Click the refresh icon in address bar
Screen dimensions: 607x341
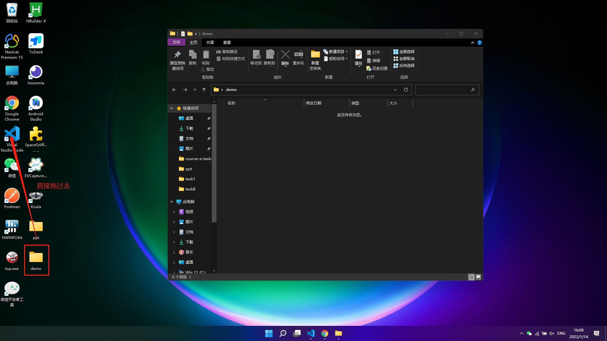coord(406,90)
